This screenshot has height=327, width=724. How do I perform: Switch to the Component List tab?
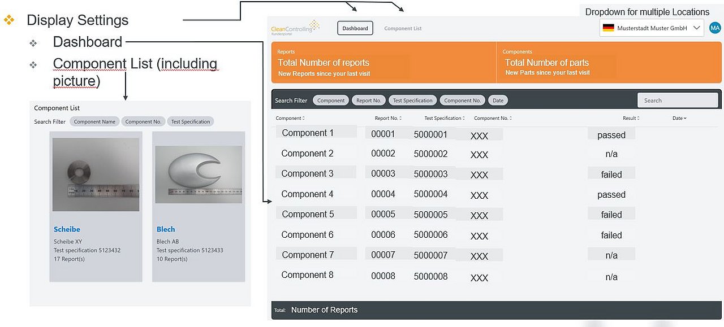(x=403, y=28)
